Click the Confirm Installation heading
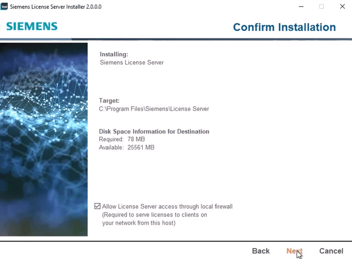352x259 pixels. click(284, 27)
